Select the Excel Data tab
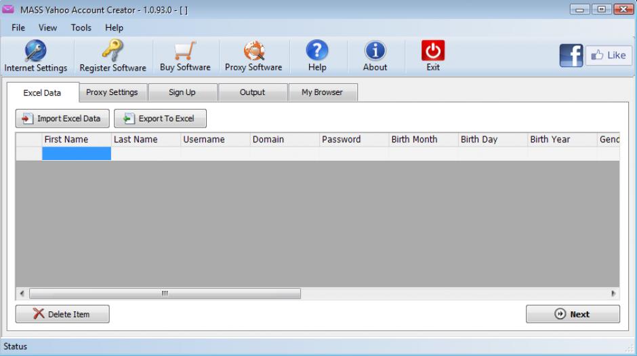Viewport: 637px width, 356px height. pyautogui.click(x=42, y=93)
